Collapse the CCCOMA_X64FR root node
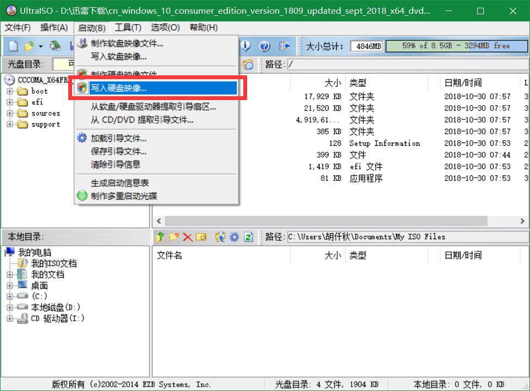The height and width of the screenshot is (391, 530). 9,80
